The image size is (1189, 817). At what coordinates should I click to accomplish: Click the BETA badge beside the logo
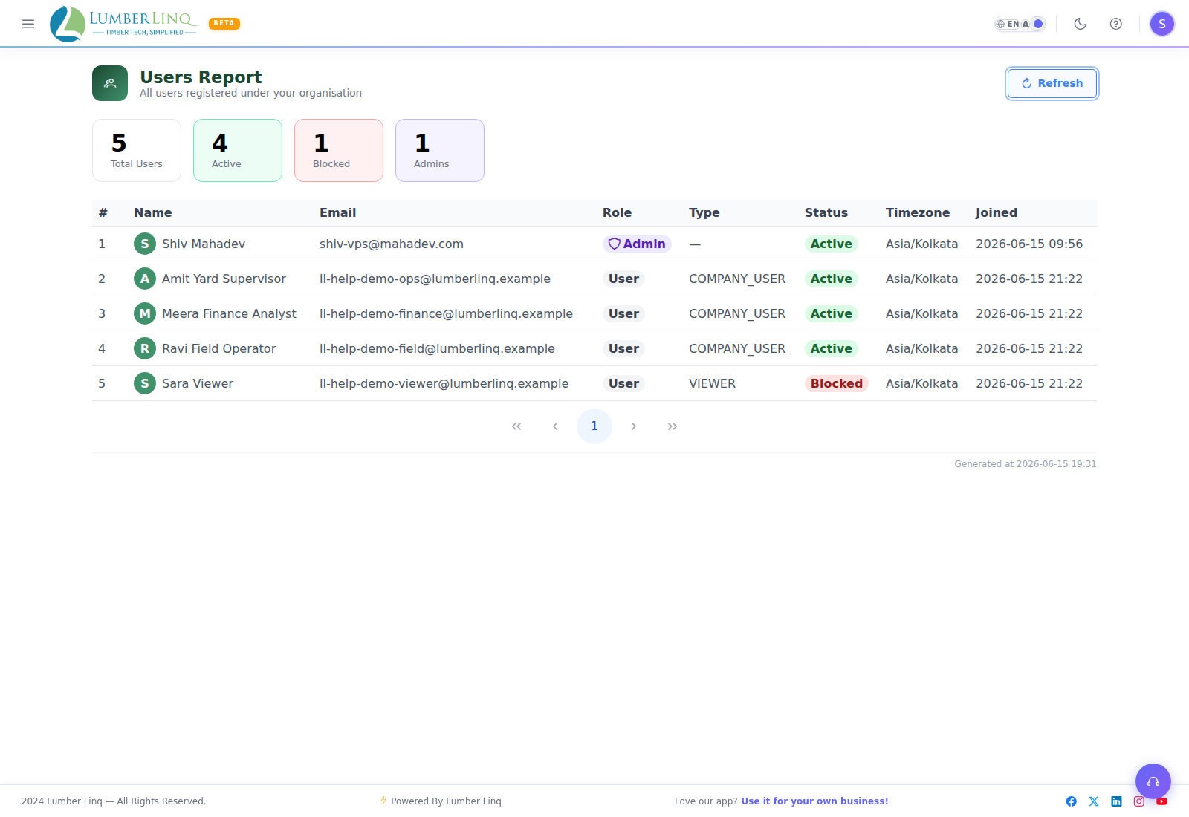(224, 23)
